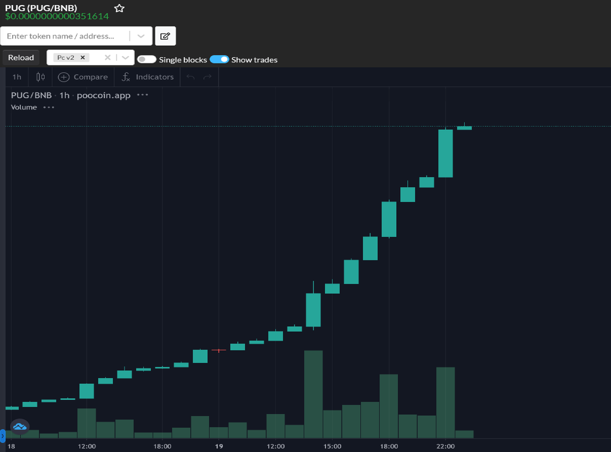Click the date 18 axis label
This screenshot has width=611, height=452.
tap(11, 446)
